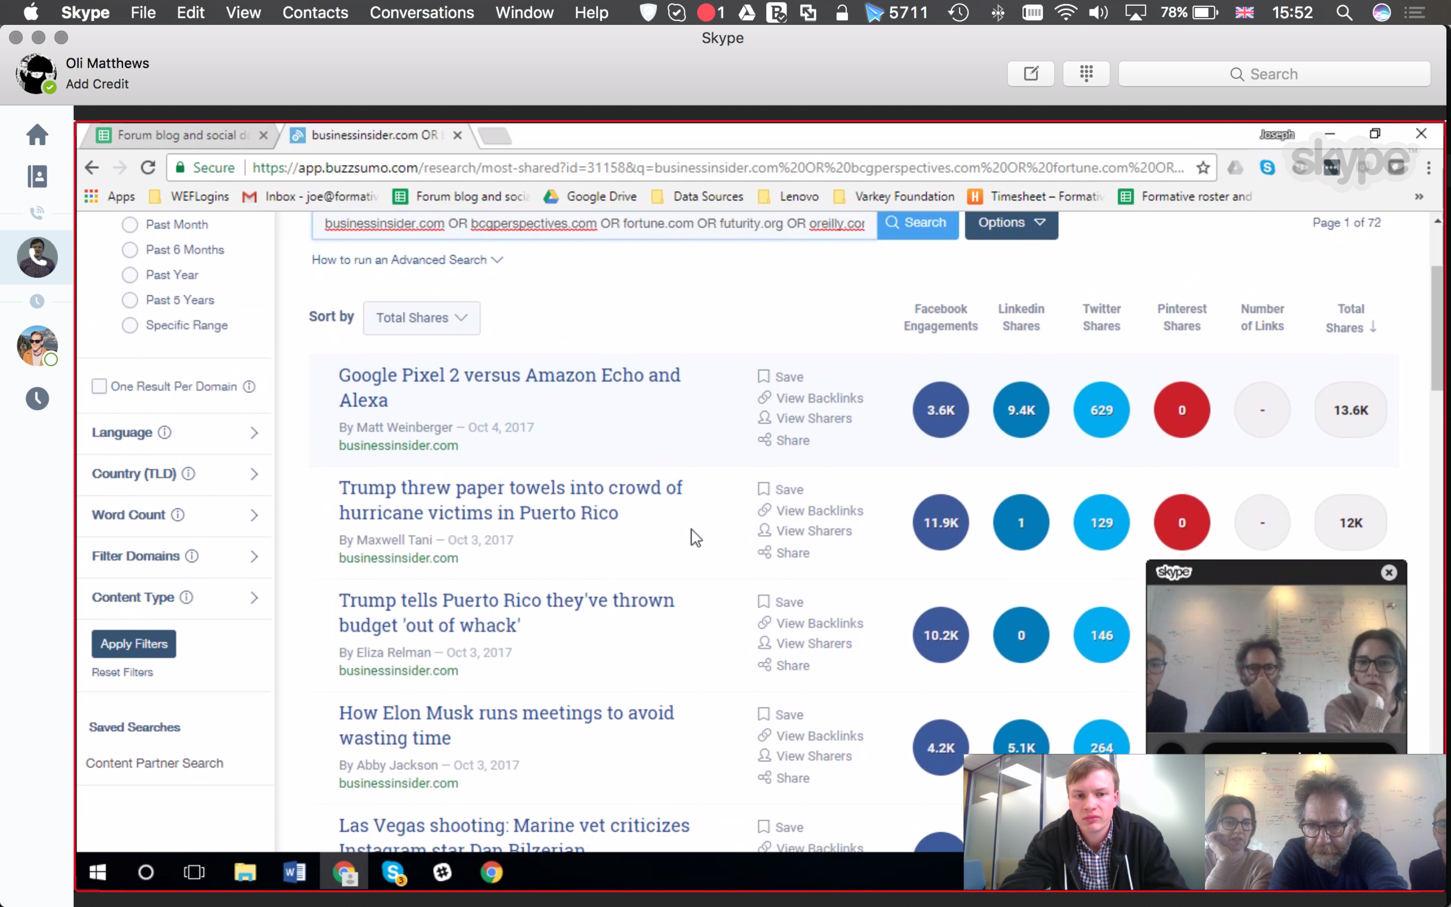Image resolution: width=1451 pixels, height=907 pixels.
Task: Reload the BuzzSumo page
Action: pyautogui.click(x=148, y=167)
